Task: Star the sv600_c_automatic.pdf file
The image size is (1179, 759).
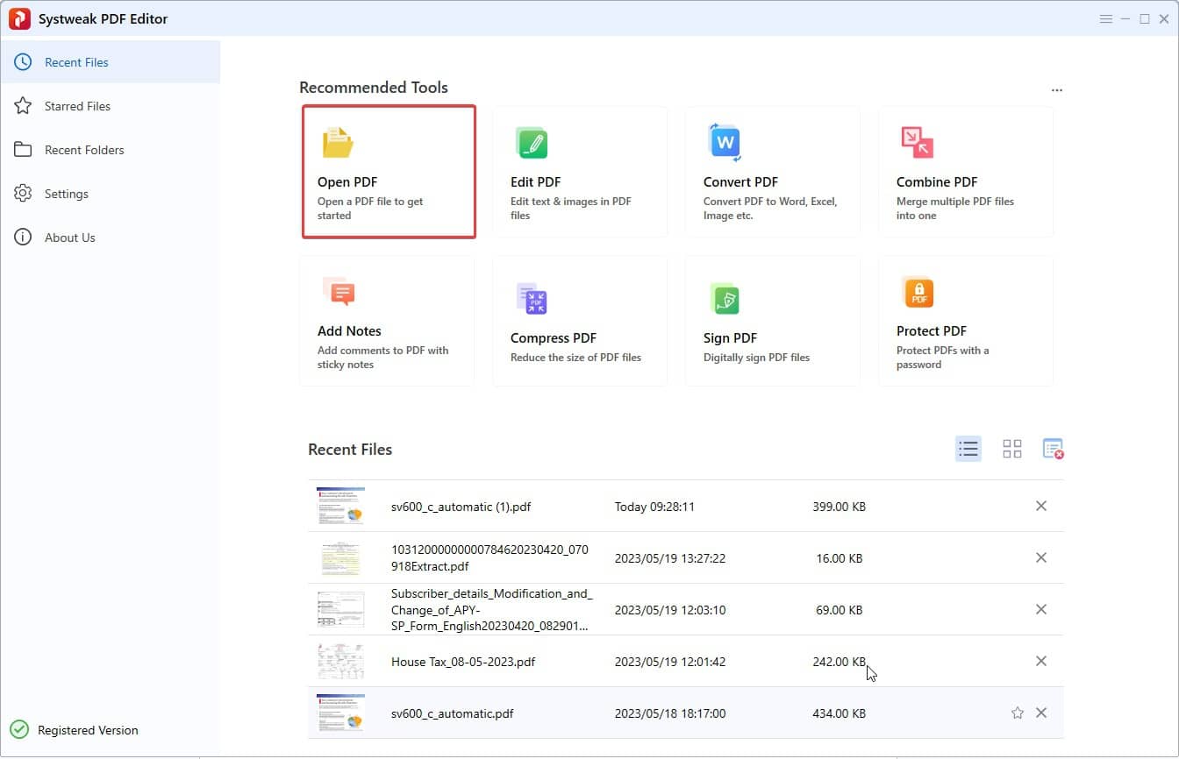Action: pyautogui.click(x=1017, y=713)
